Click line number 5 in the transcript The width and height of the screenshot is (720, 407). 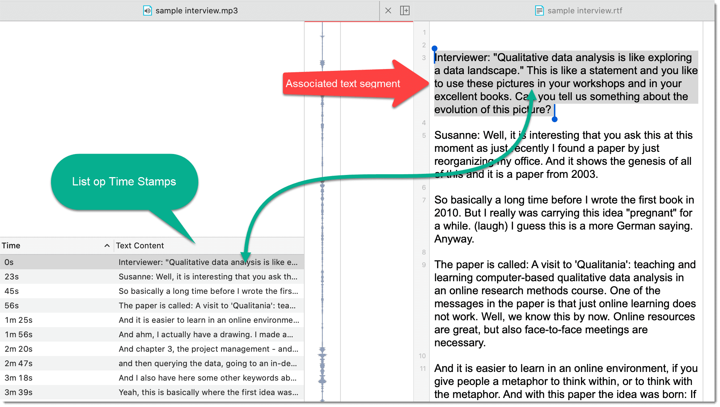[423, 135]
